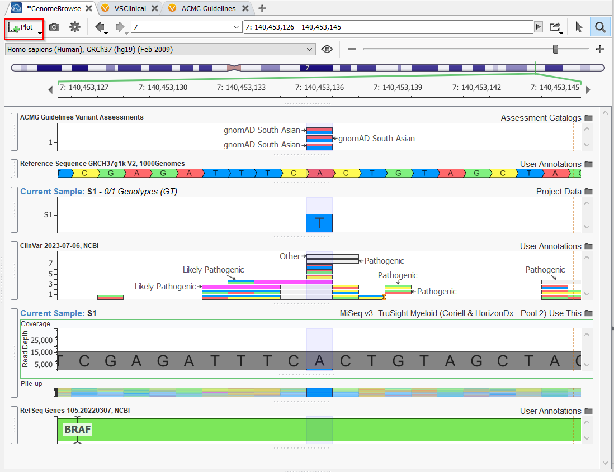This screenshot has width=614, height=472.
Task: Open Reference Sequence User Annotations folder icon
Action: coord(588,164)
